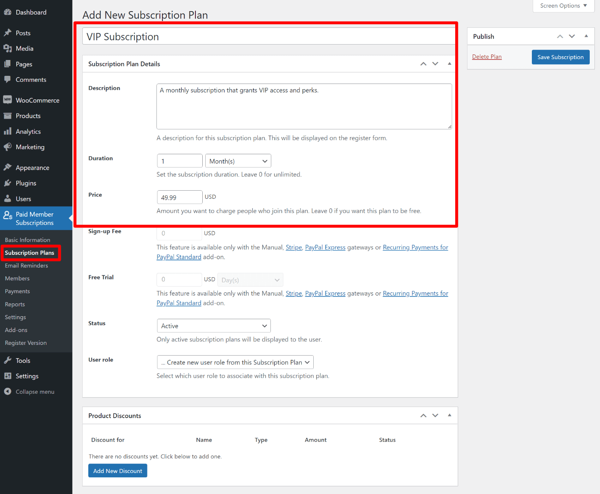Click the Marketing megaphone icon

[8, 147]
